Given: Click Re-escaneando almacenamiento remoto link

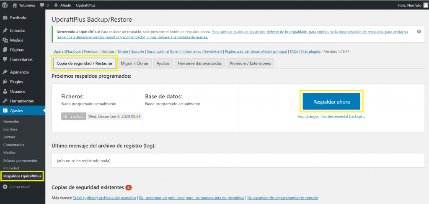Looking at the screenshot, I should (283, 198).
